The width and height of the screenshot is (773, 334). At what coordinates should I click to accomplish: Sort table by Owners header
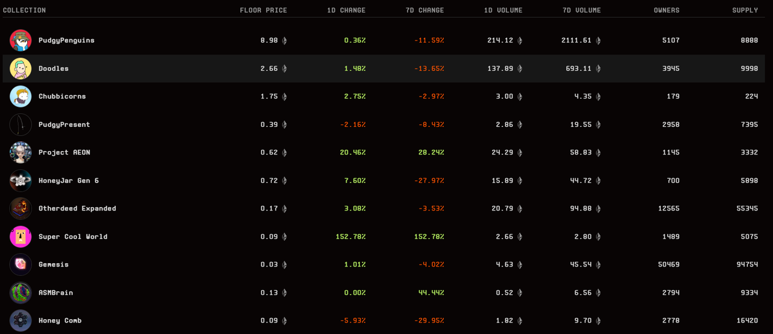click(x=667, y=10)
